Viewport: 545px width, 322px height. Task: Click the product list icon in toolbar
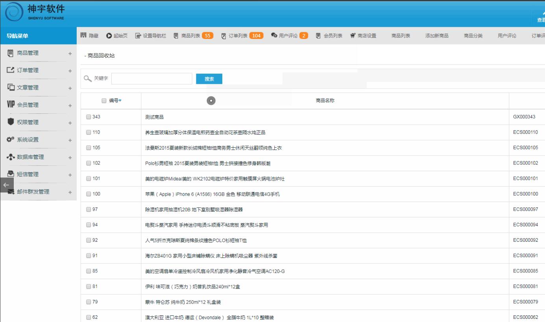point(176,36)
